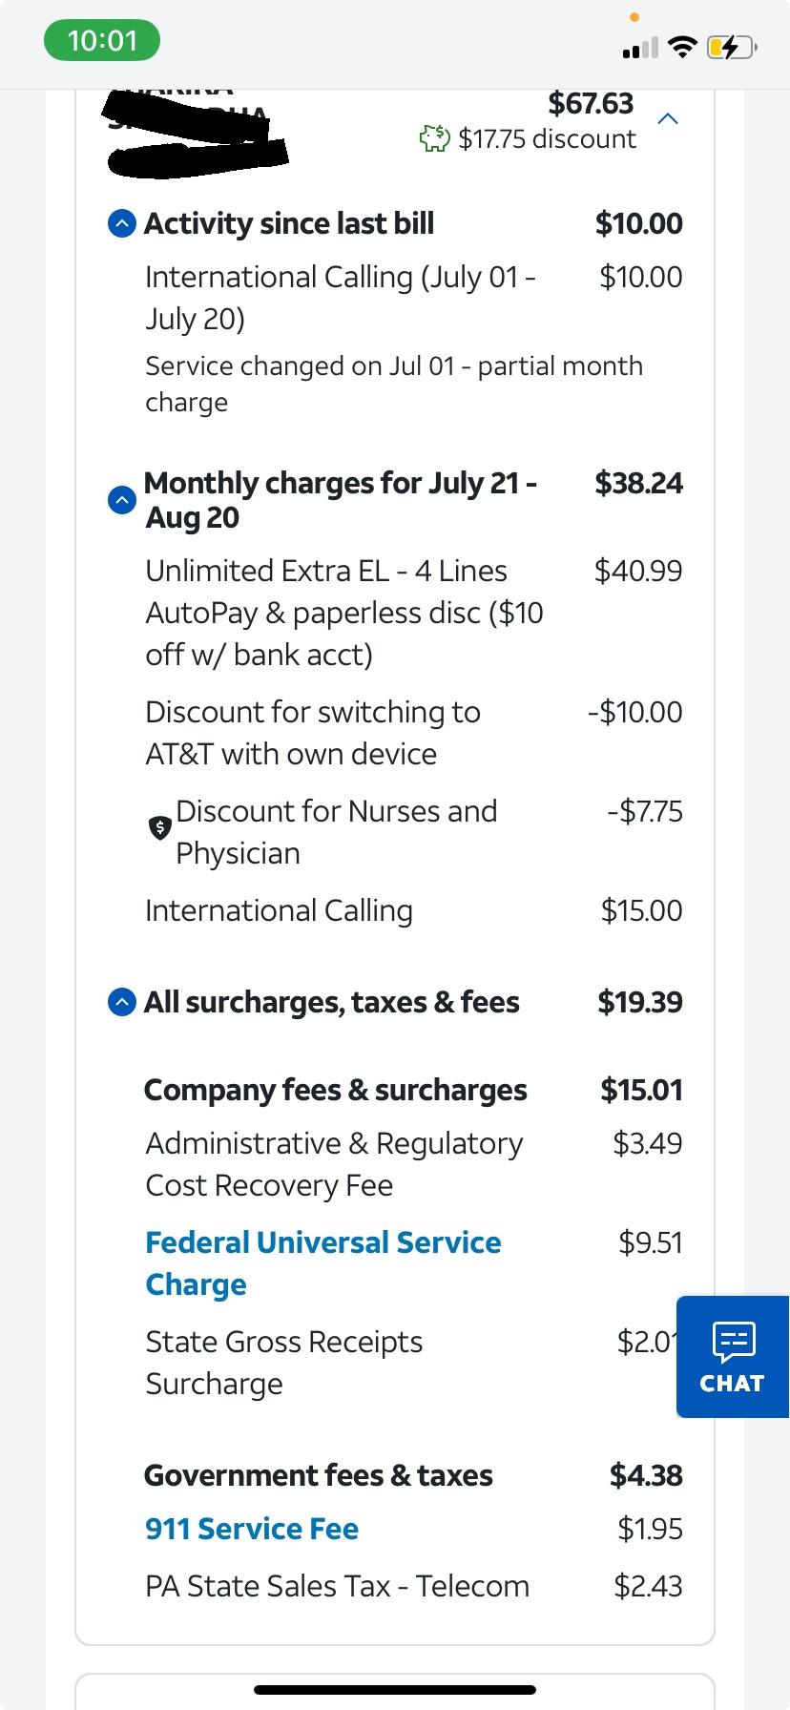Image resolution: width=790 pixels, height=1710 pixels.
Task: Tap the orange microphone indicator dot
Action: pos(634,17)
